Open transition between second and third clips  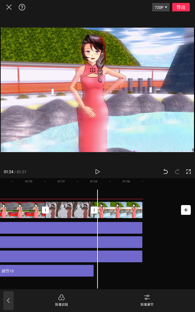coord(94,210)
